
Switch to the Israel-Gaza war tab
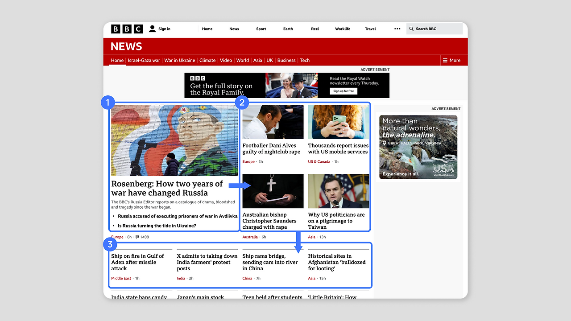pyautogui.click(x=144, y=60)
